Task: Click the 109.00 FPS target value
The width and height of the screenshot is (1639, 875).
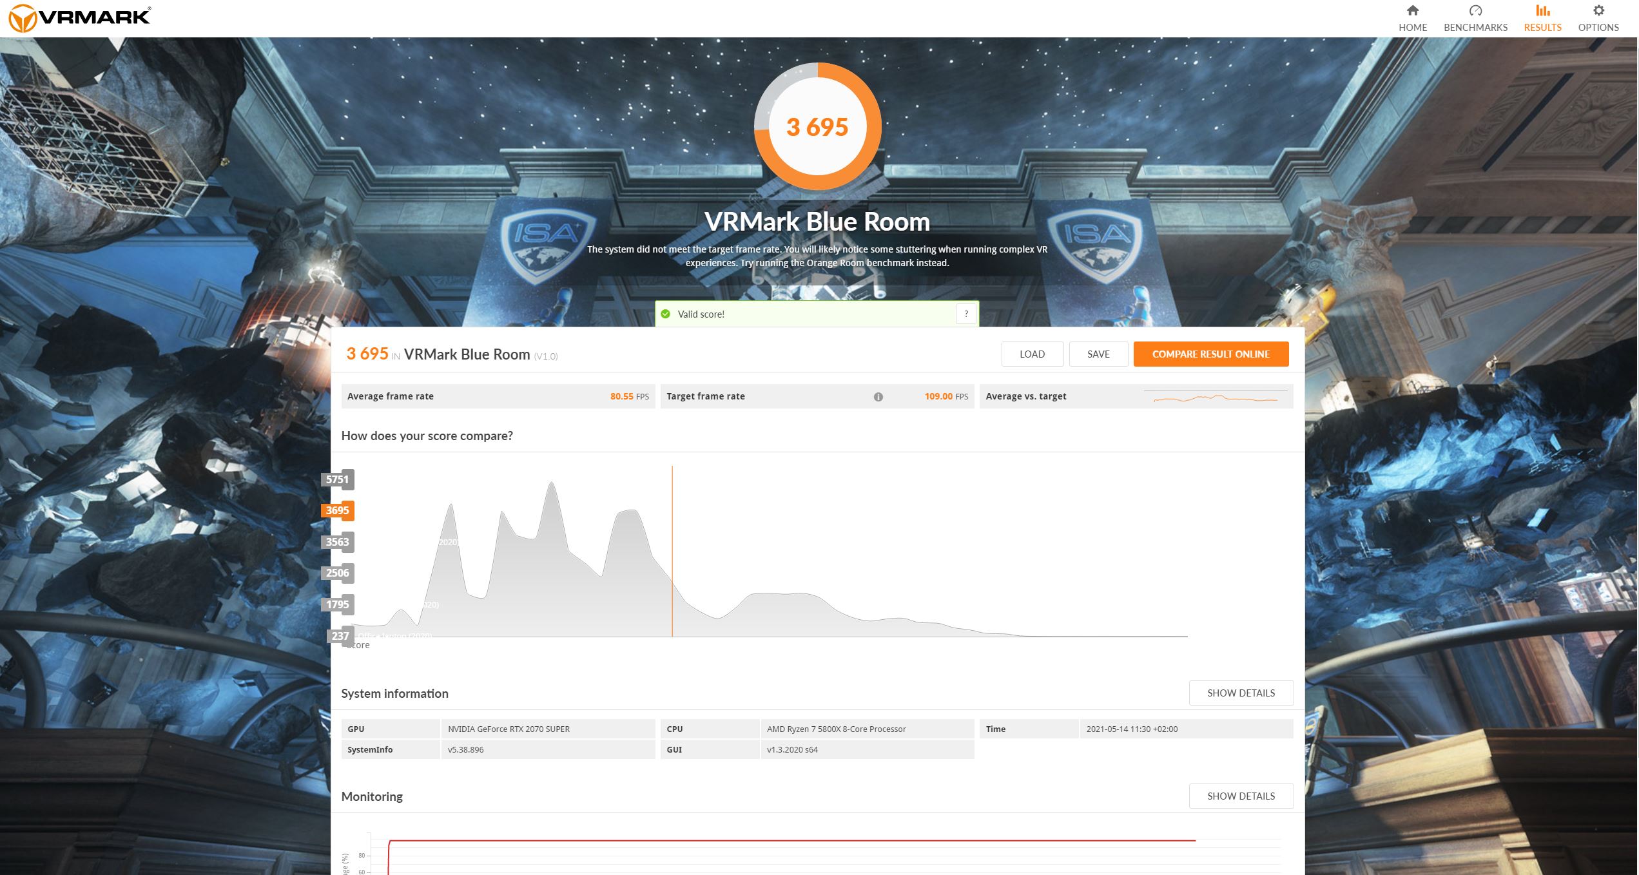Action: 946,396
